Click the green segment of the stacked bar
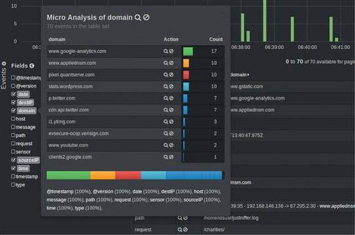The image size is (355, 235). click(68, 175)
